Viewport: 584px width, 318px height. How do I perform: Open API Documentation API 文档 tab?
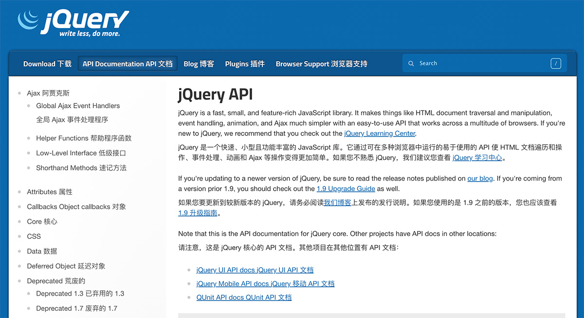128,64
